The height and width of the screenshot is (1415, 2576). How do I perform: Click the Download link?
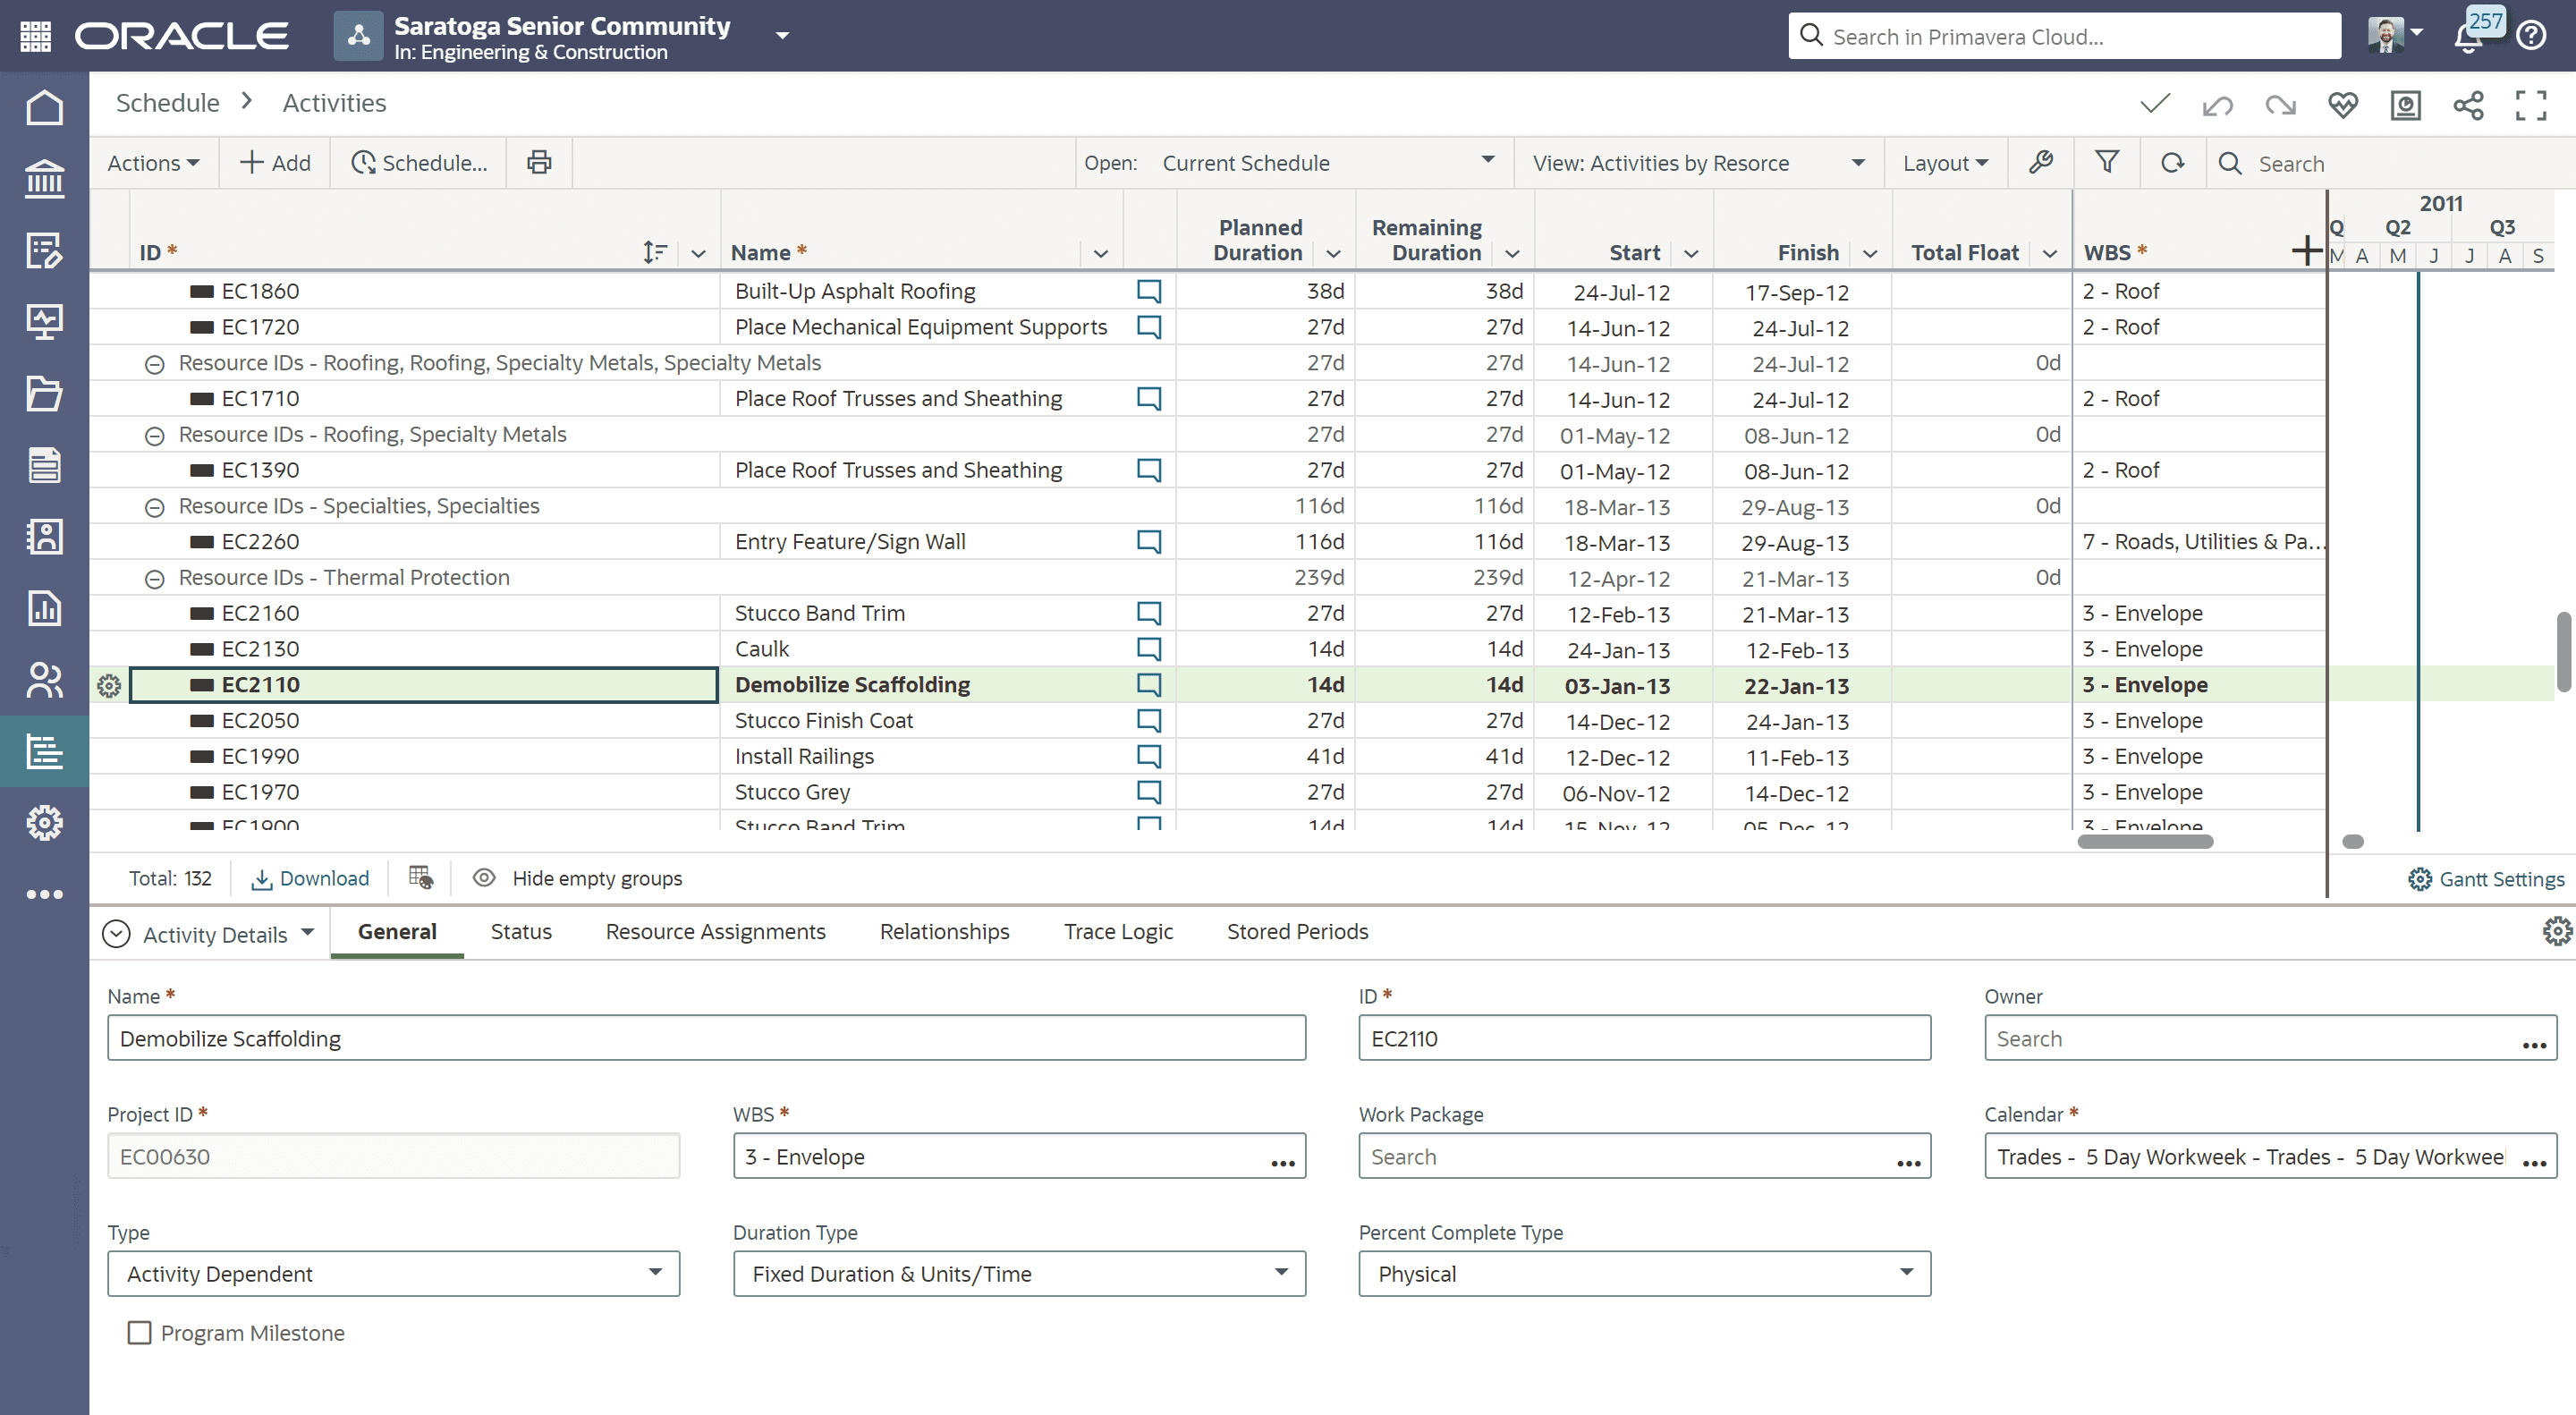point(310,878)
